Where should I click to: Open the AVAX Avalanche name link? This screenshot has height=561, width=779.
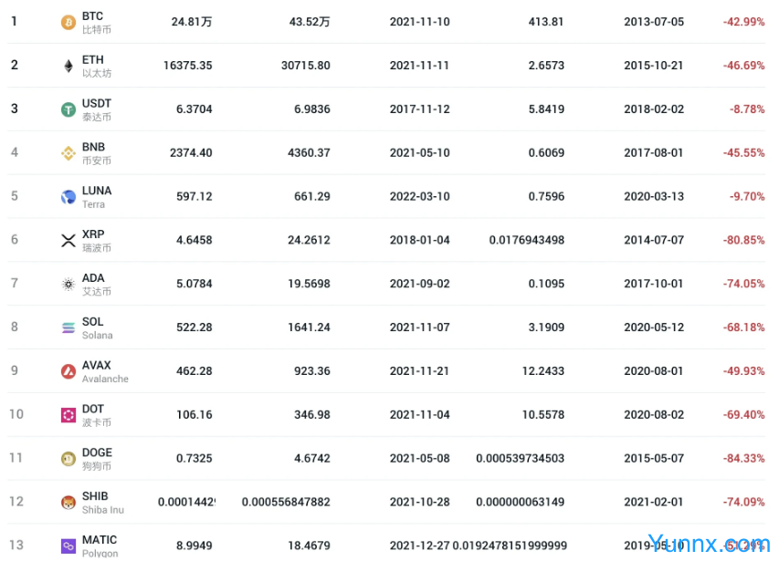coord(96,365)
